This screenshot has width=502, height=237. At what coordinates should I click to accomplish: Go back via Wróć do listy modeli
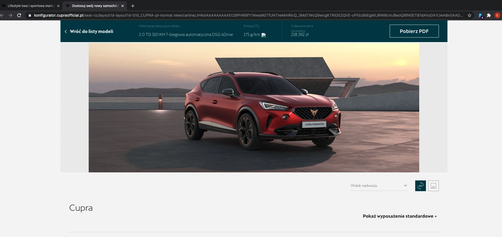pyautogui.click(x=89, y=31)
